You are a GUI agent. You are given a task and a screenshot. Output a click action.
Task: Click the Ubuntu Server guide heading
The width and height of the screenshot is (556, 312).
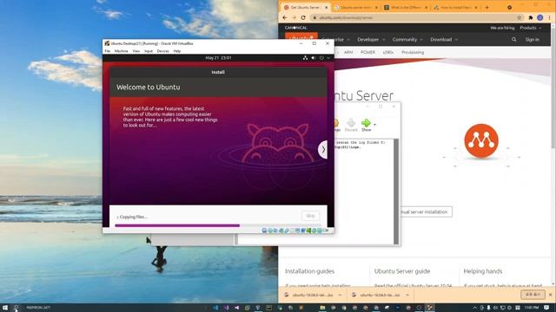[402, 271]
